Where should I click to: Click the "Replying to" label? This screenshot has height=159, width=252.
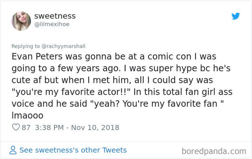(26, 46)
